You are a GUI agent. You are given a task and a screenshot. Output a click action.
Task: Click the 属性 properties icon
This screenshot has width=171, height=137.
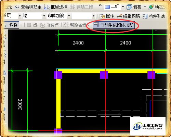pyautogui.click(x=102, y=16)
